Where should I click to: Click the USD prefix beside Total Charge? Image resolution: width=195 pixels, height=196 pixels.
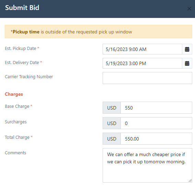pyautogui.click(x=112, y=138)
